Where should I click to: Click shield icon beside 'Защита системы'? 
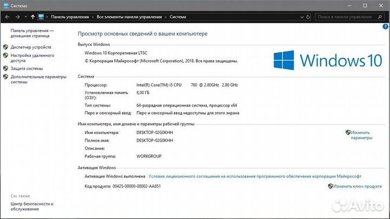click(6, 68)
